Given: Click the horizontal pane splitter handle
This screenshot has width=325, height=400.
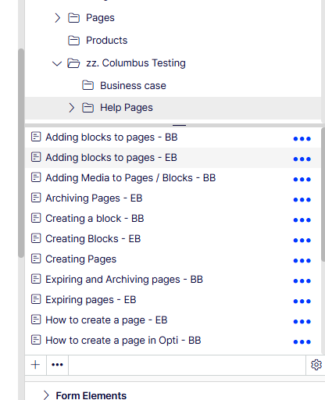Looking at the screenshot, I should 179,125.
